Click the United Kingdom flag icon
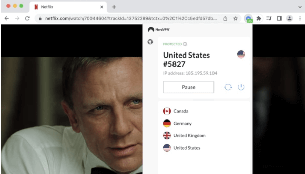This screenshot has width=305, height=174. click(x=167, y=136)
